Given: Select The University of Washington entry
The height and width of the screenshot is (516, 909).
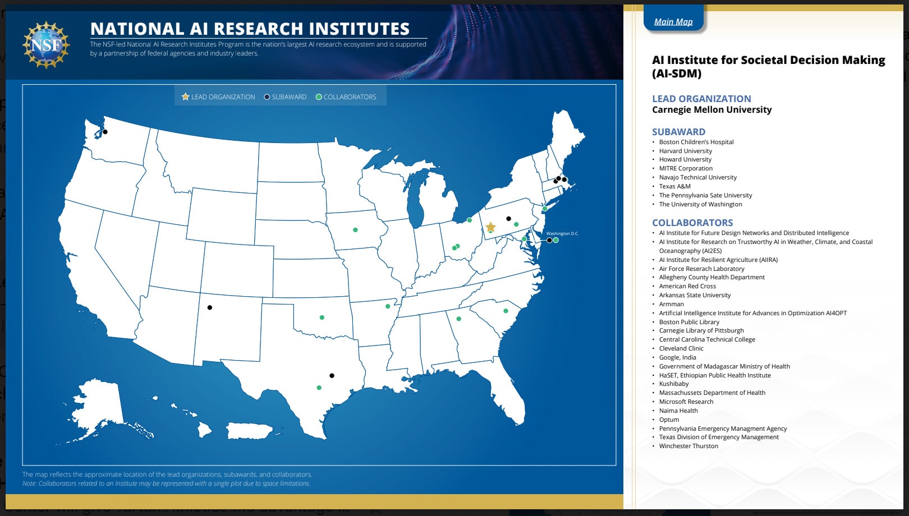Looking at the screenshot, I should pos(700,204).
